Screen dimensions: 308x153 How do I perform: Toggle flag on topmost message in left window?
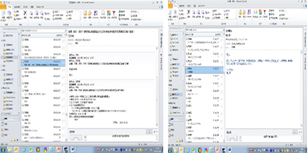pyautogui.click(x=63, y=41)
